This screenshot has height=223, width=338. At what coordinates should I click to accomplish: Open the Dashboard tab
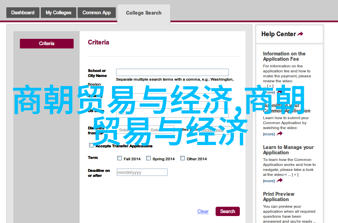23,13
